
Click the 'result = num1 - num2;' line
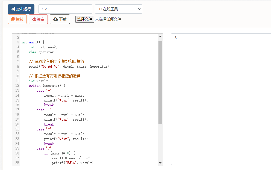pos(64,115)
